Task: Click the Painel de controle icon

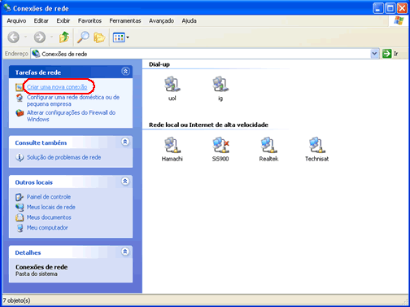Action: pos(20,197)
